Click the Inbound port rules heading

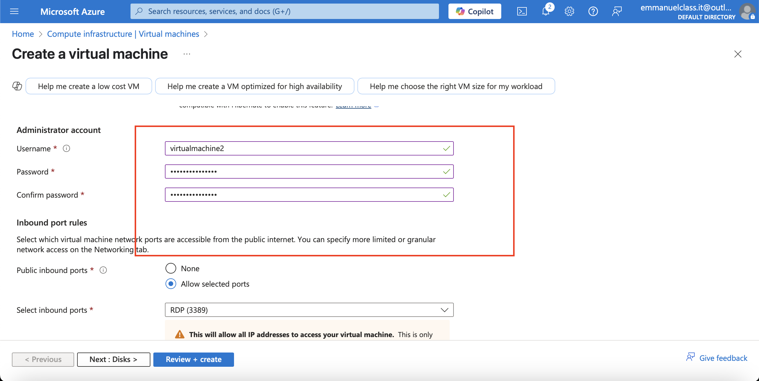click(x=52, y=223)
